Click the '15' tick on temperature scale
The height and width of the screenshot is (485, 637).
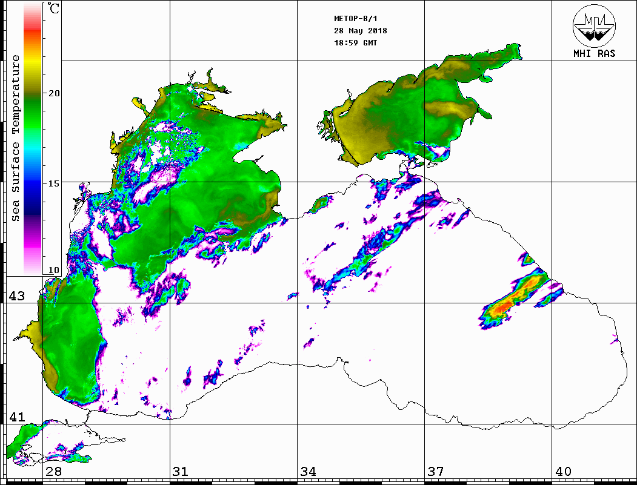pyautogui.click(x=53, y=183)
